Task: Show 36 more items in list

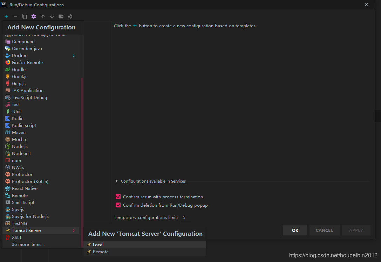Action: click(x=28, y=245)
